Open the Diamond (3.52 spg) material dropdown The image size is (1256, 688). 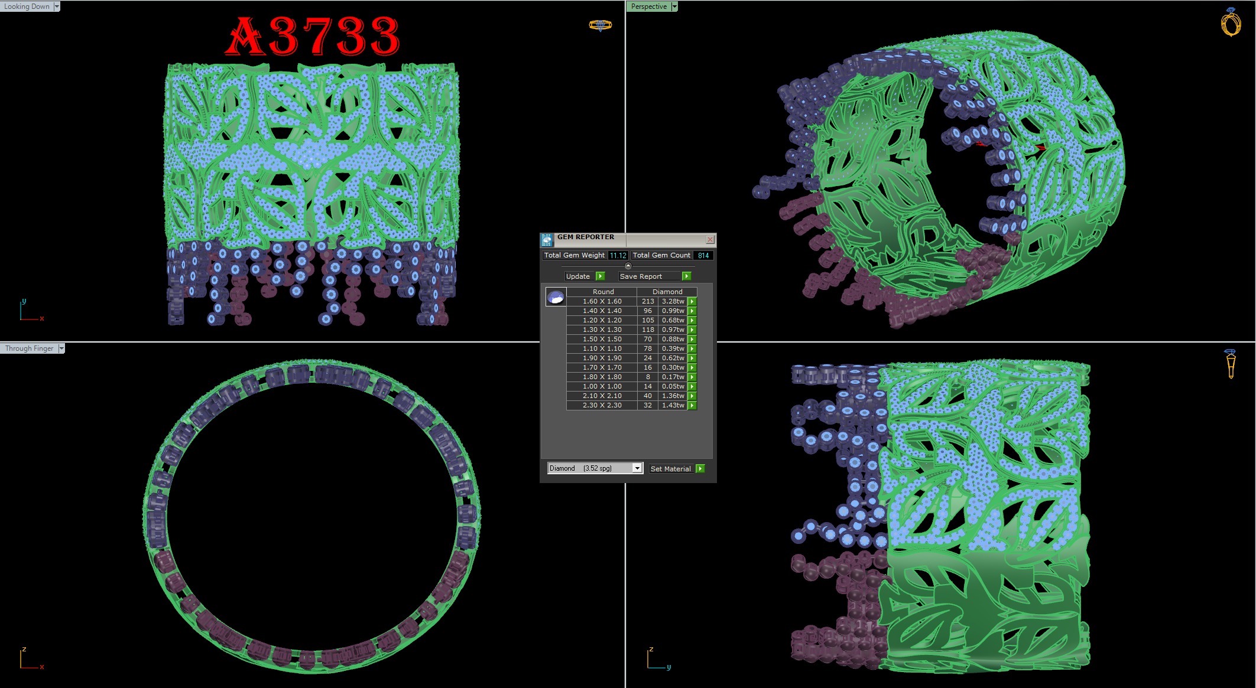pyautogui.click(x=637, y=468)
